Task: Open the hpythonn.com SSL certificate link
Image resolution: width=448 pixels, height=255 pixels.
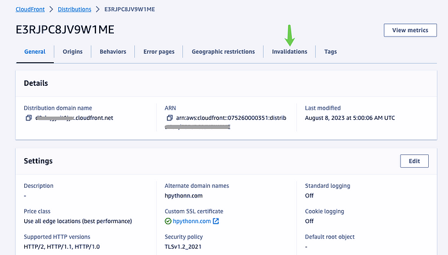Action: (x=192, y=221)
